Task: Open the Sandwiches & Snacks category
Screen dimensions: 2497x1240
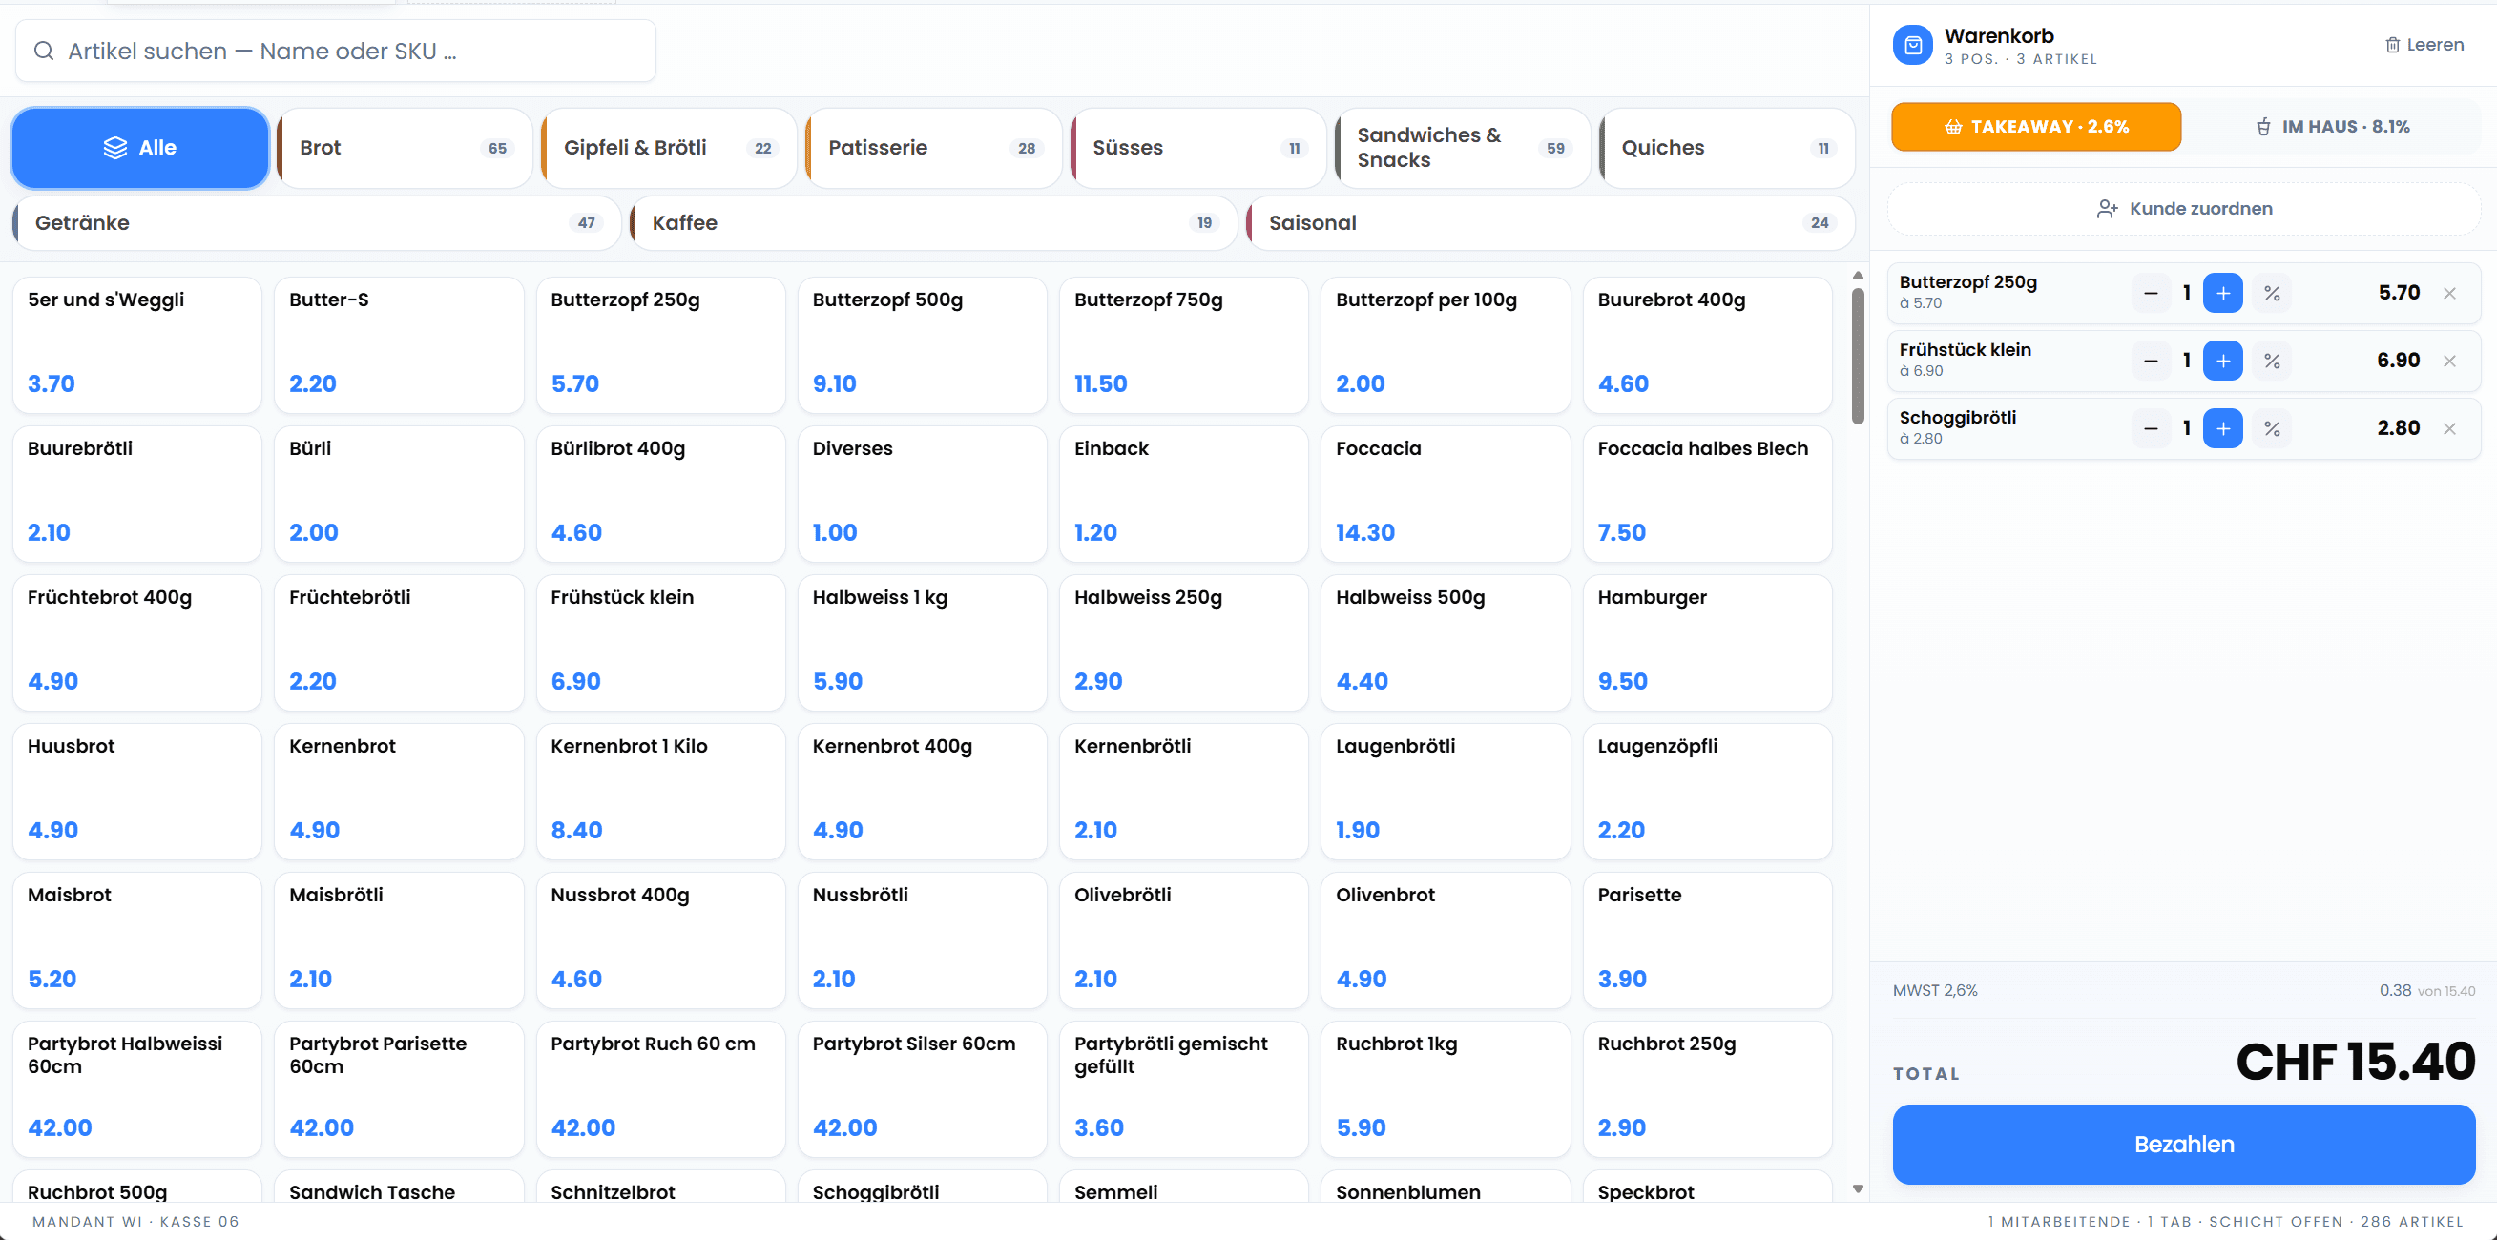Action: (1463, 147)
